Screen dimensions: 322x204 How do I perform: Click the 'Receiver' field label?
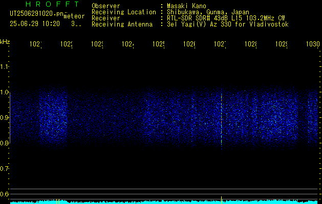point(106,18)
